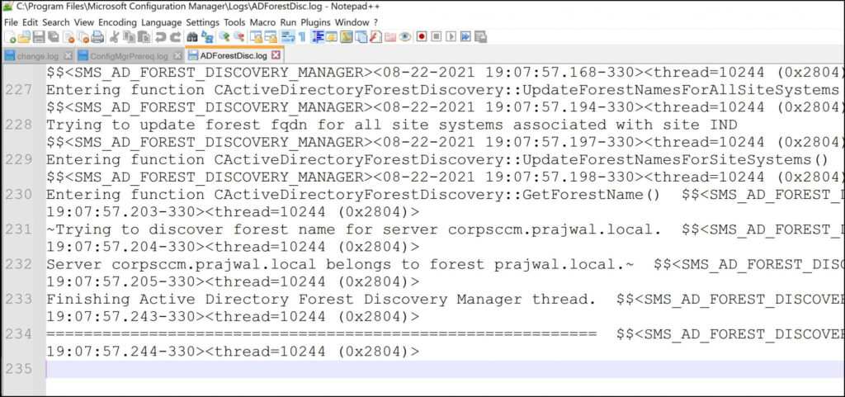Click the Redo toolbar icon
This screenshot has width=845, height=397.
click(176, 37)
